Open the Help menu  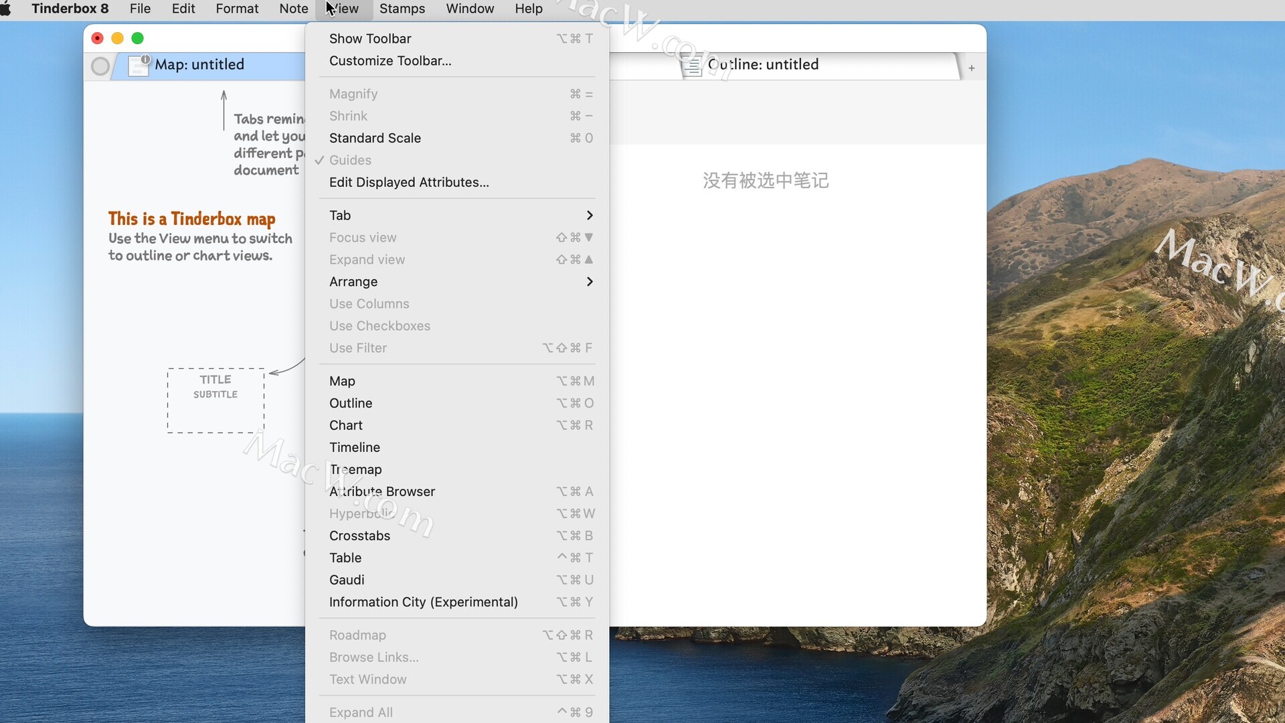pyautogui.click(x=529, y=9)
